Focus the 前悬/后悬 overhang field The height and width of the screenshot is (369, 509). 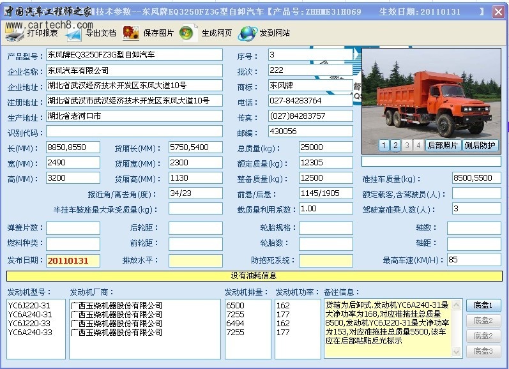tap(326, 193)
